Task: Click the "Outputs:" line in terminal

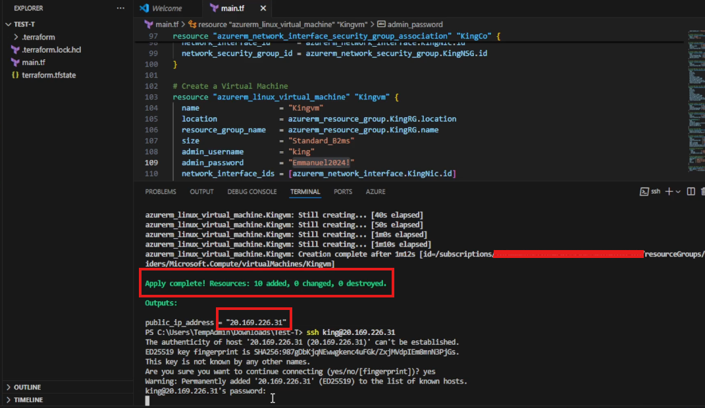Action: [x=161, y=303]
